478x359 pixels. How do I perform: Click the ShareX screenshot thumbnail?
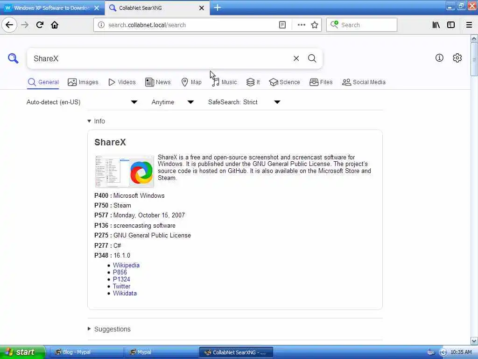pyautogui.click(x=124, y=171)
